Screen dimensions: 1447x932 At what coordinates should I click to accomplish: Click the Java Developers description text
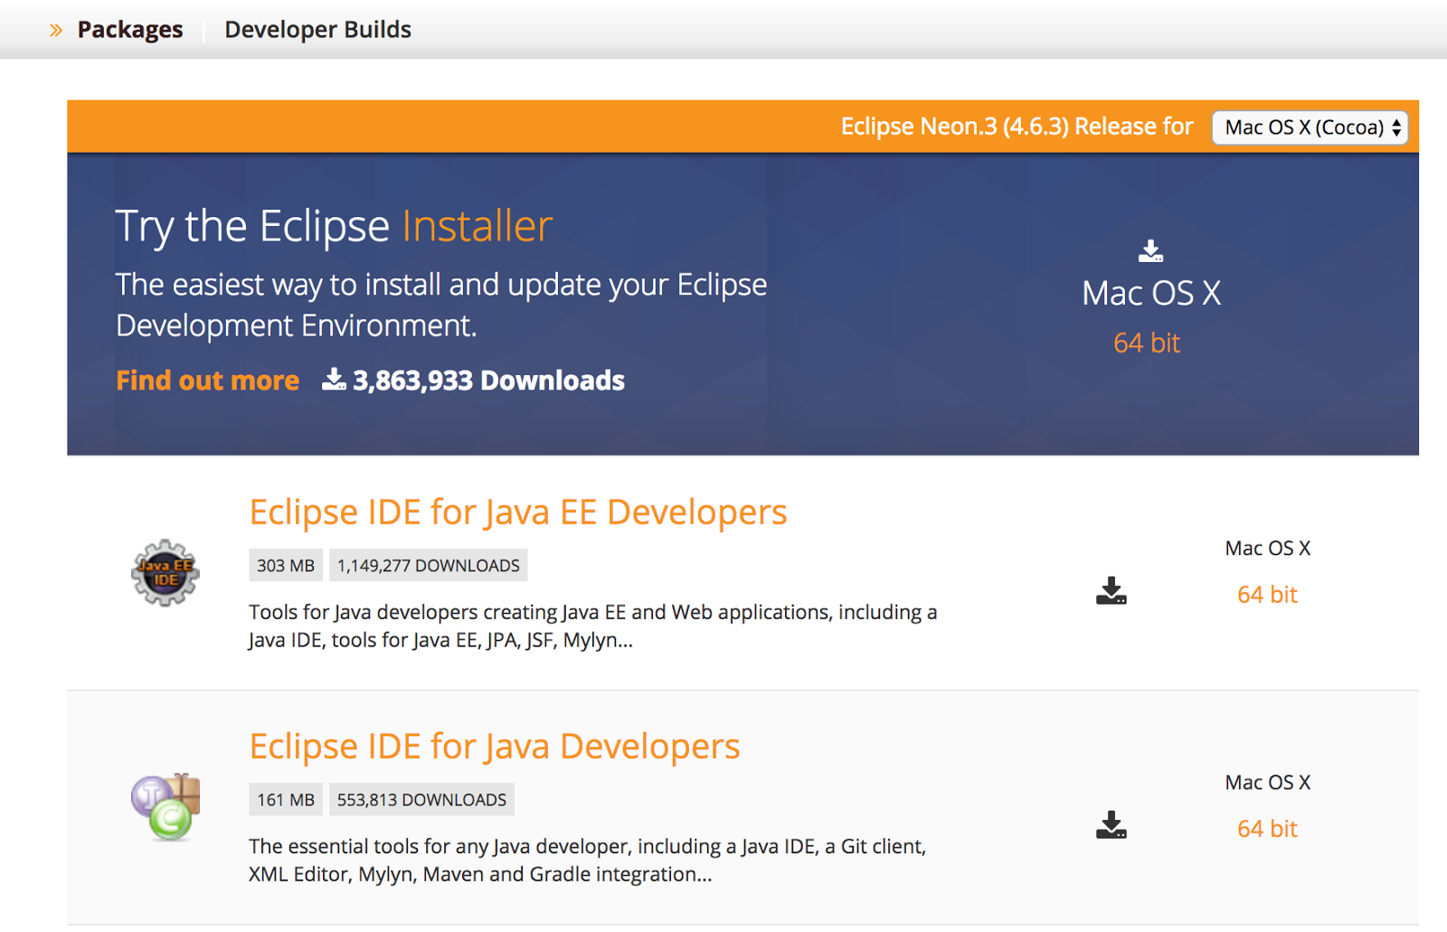click(x=588, y=860)
